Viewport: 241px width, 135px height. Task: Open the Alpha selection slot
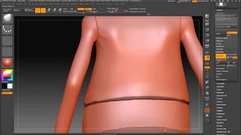pyautogui.click(x=7, y=41)
